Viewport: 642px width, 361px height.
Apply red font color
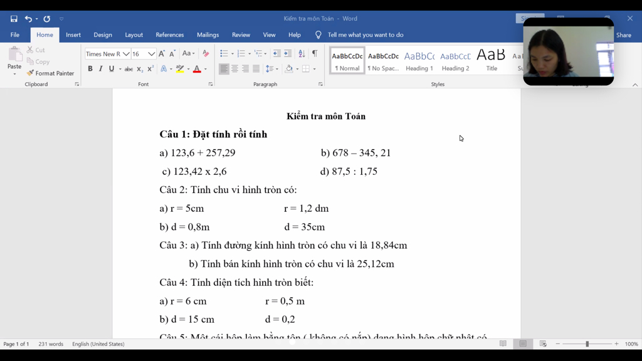(x=197, y=69)
